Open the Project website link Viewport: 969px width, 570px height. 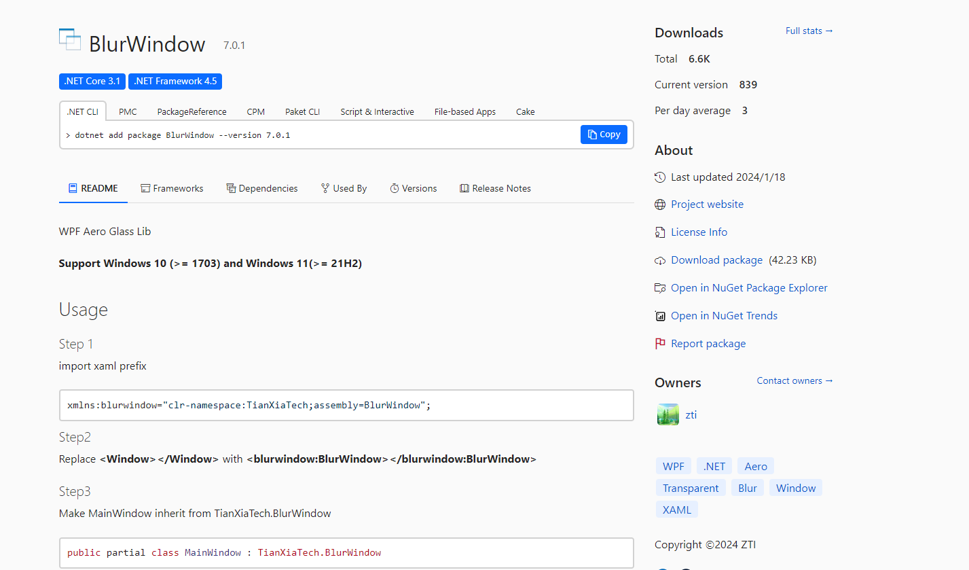tap(707, 204)
